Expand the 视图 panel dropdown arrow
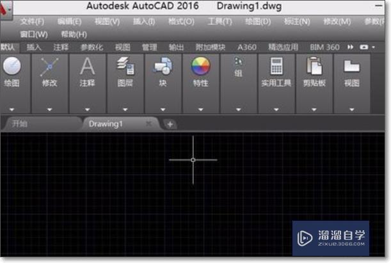This screenshot has height=263, width=391. click(351, 109)
